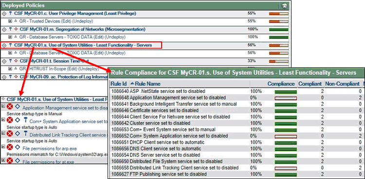The height and width of the screenshot is (179, 365).
Task: Click the sort arrow in Rule Name header
Action: 132,84
